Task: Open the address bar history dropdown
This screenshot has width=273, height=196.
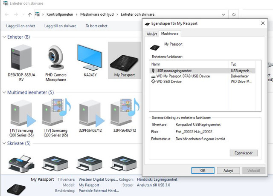Action: pyautogui.click(x=224, y=15)
